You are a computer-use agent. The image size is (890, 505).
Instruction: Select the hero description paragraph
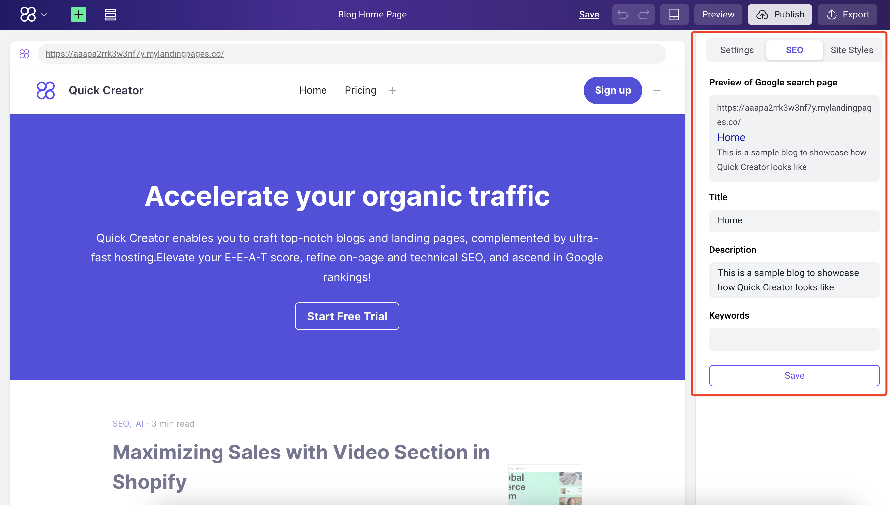point(347,257)
